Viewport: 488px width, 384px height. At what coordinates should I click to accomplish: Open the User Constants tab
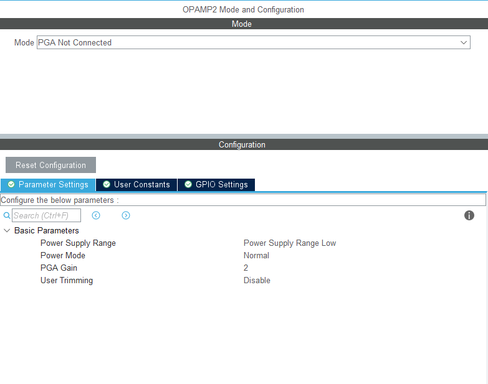pos(136,185)
